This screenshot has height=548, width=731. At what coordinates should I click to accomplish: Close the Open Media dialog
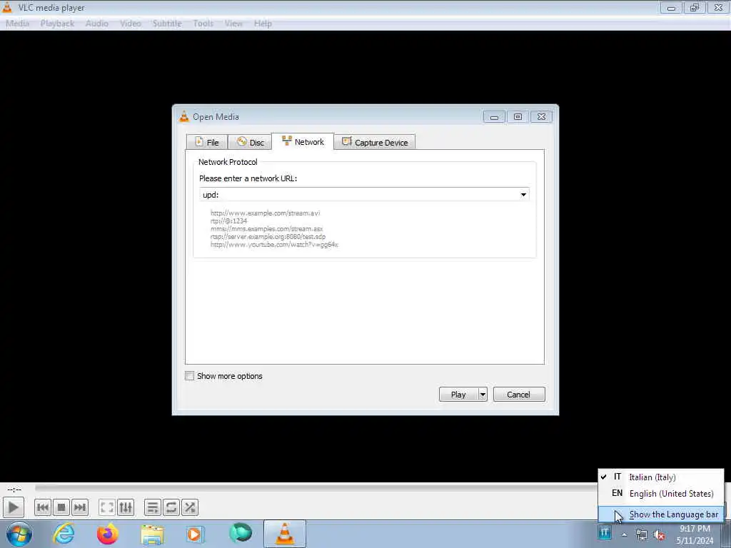[x=541, y=116]
